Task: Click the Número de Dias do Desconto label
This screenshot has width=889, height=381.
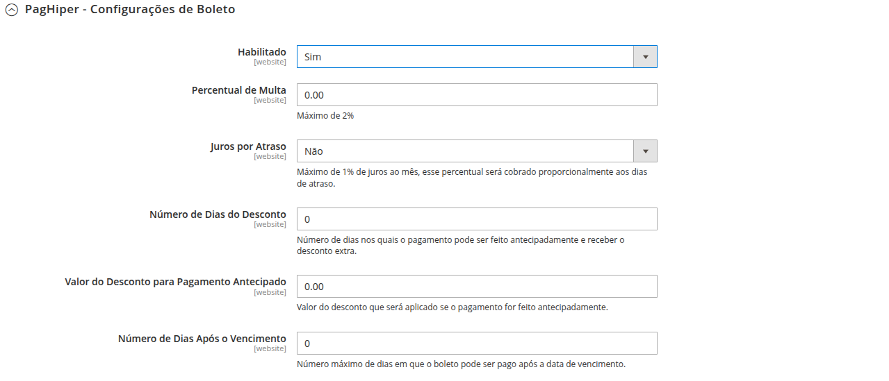Action: (x=218, y=214)
